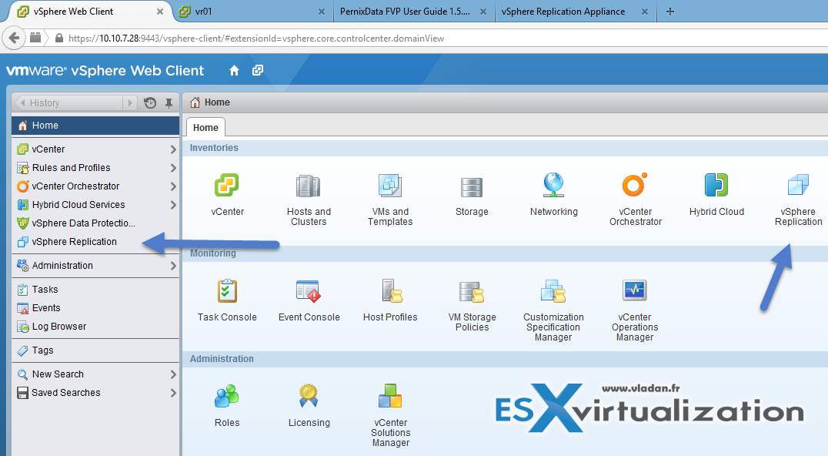Open the Storage inventory icon
Viewport: 828px width, 456px height.
pos(472,187)
